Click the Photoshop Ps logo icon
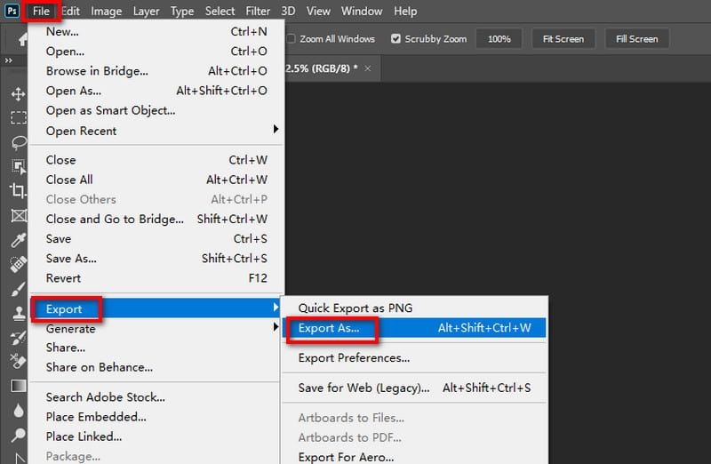The height and width of the screenshot is (464, 711). [x=12, y=11]
